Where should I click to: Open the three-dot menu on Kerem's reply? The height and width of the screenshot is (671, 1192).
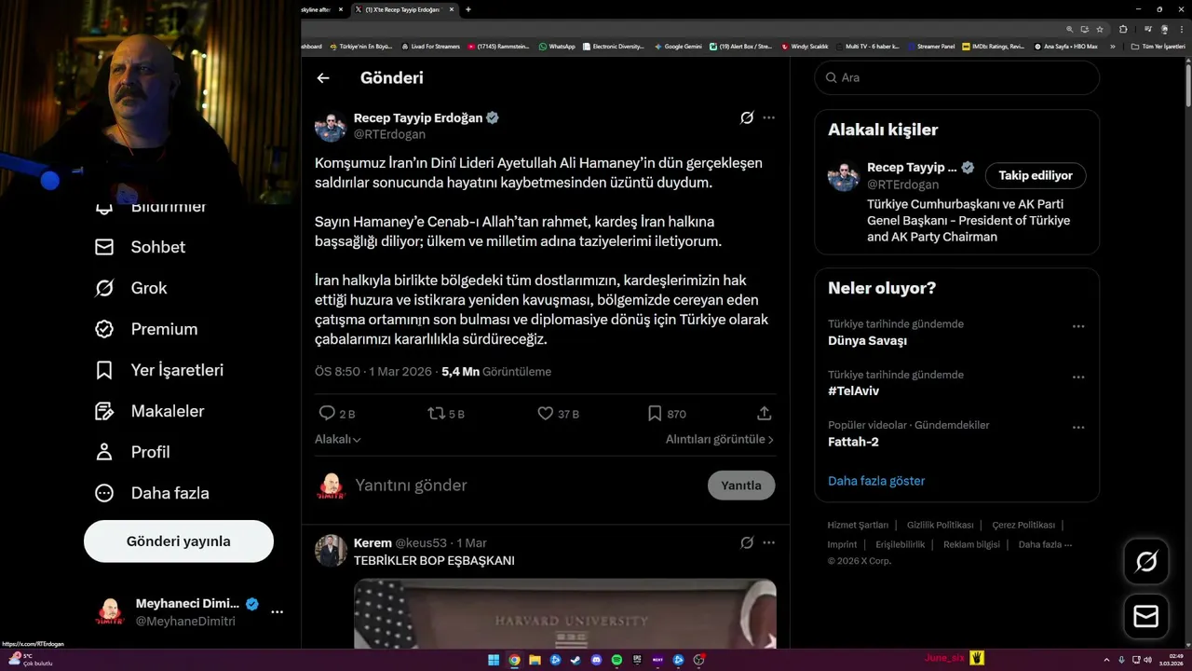pyautogui.click(x=768, y=542)
